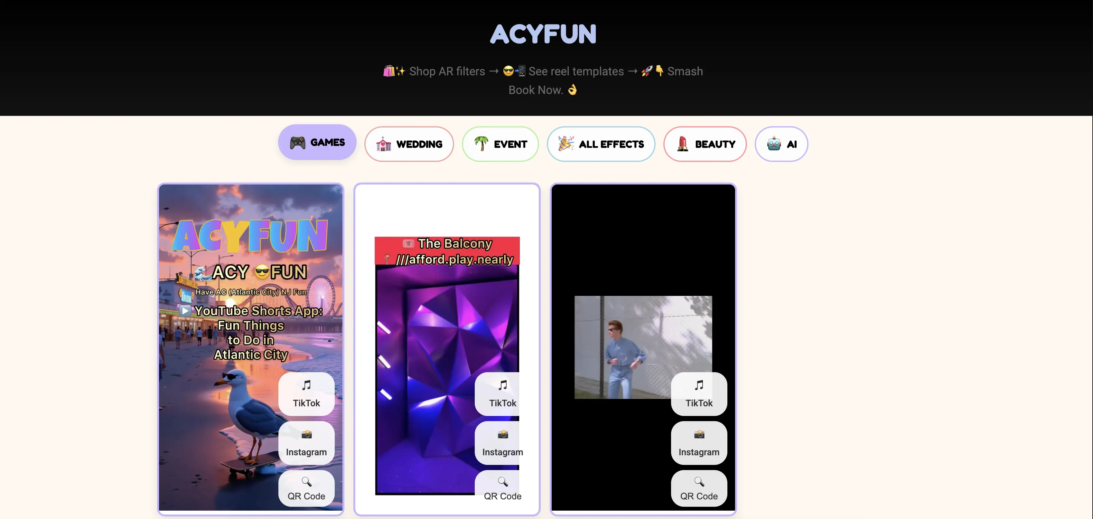Viewport: 1093px width, 519px height.
Task: Click the wedding chapel icon
Action: (x=383, y=144)
